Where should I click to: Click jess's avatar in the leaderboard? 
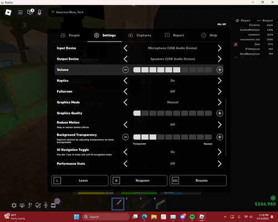coord(236,44)
